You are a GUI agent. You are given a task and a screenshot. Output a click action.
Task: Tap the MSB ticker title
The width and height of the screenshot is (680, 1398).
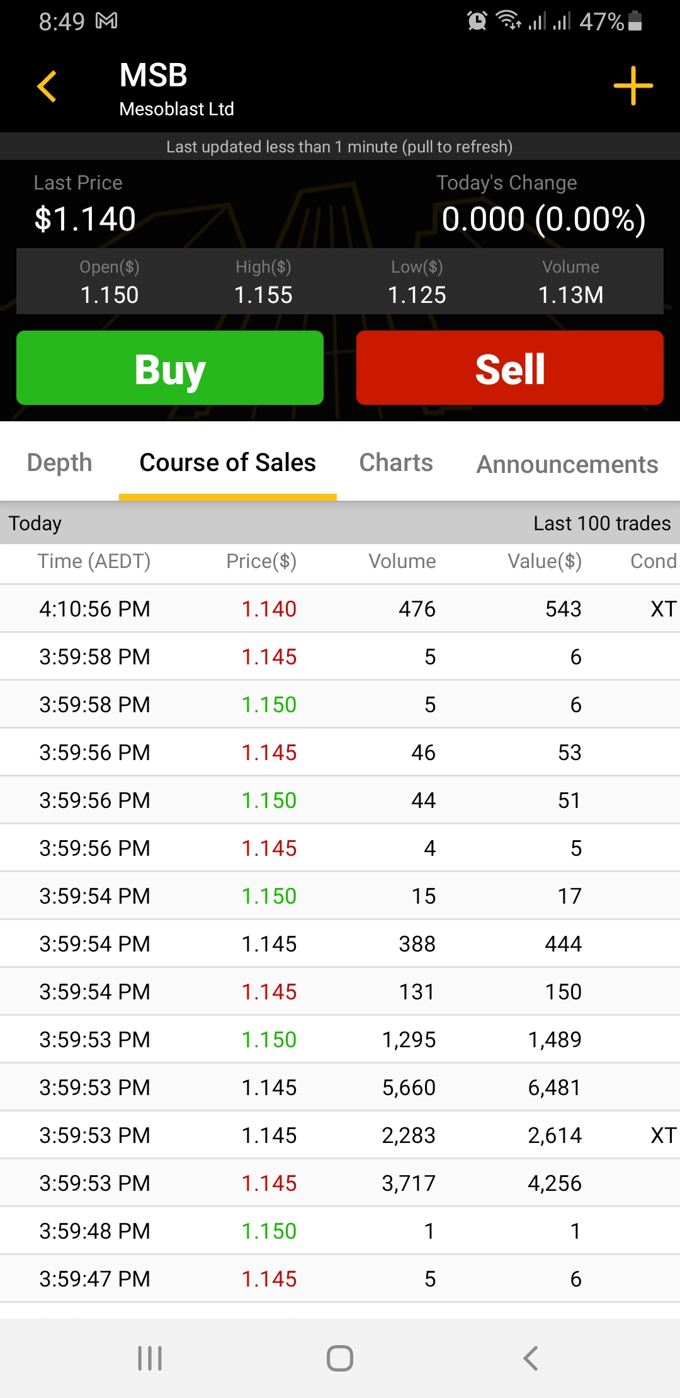click(x=154, y=76)
